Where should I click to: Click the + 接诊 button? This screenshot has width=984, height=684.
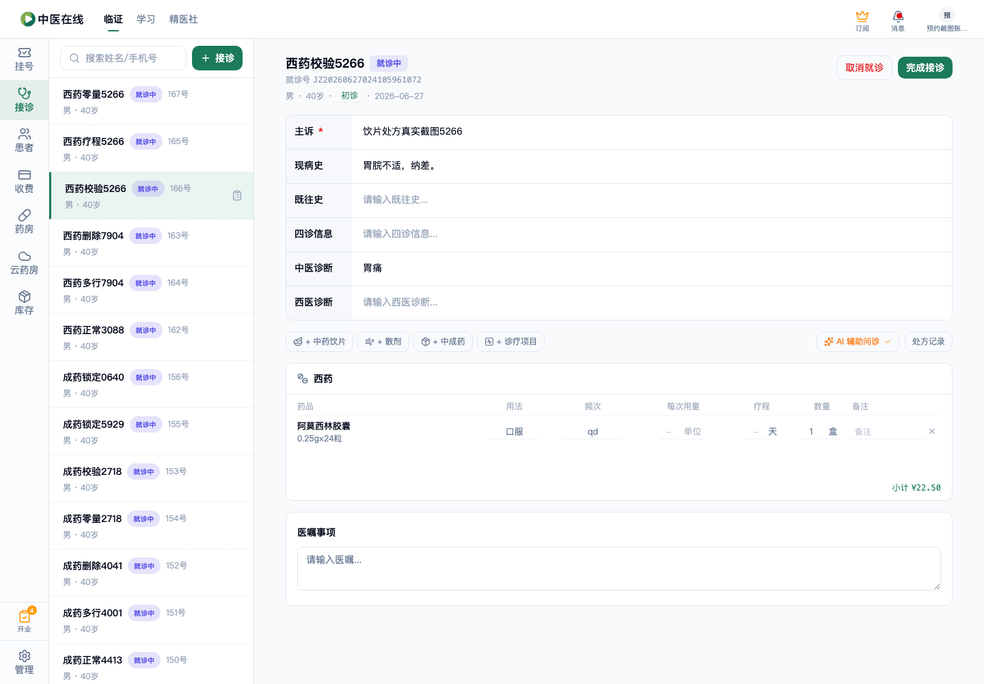[x=217, y=58]
